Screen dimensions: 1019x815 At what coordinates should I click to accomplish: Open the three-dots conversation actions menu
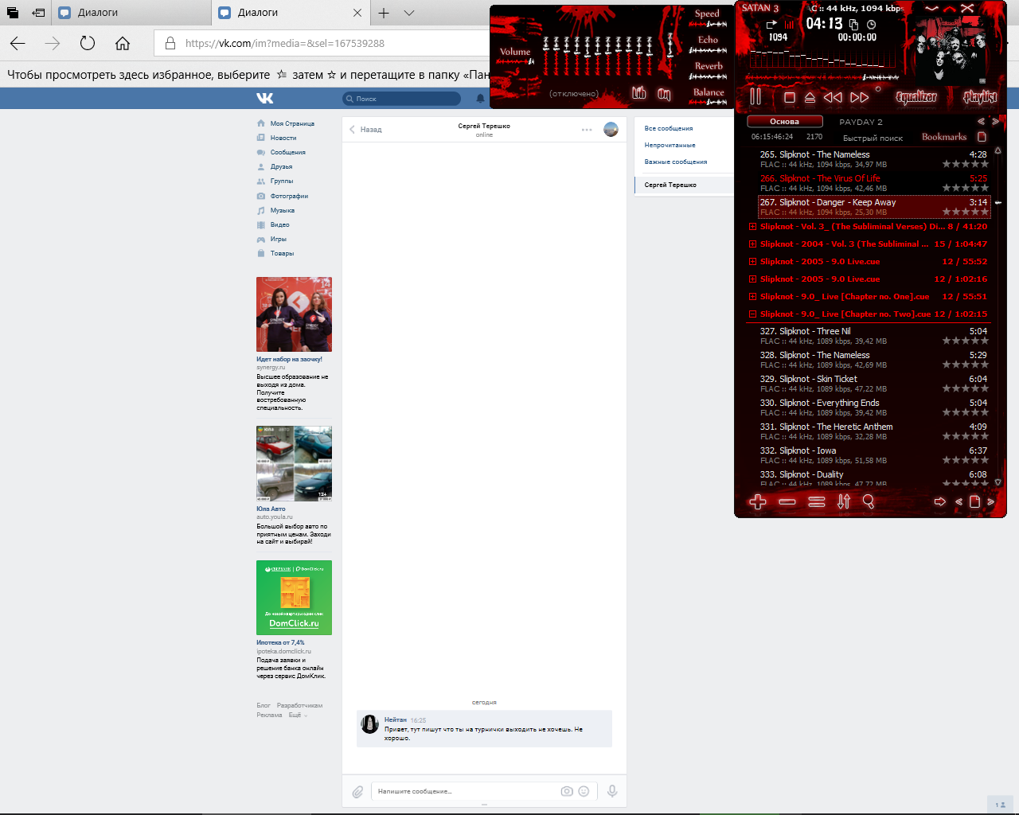point(587,130)
